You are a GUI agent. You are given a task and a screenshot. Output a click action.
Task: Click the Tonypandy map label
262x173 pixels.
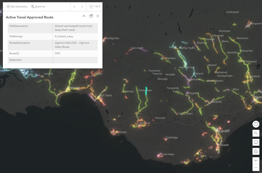coord(173,88)
